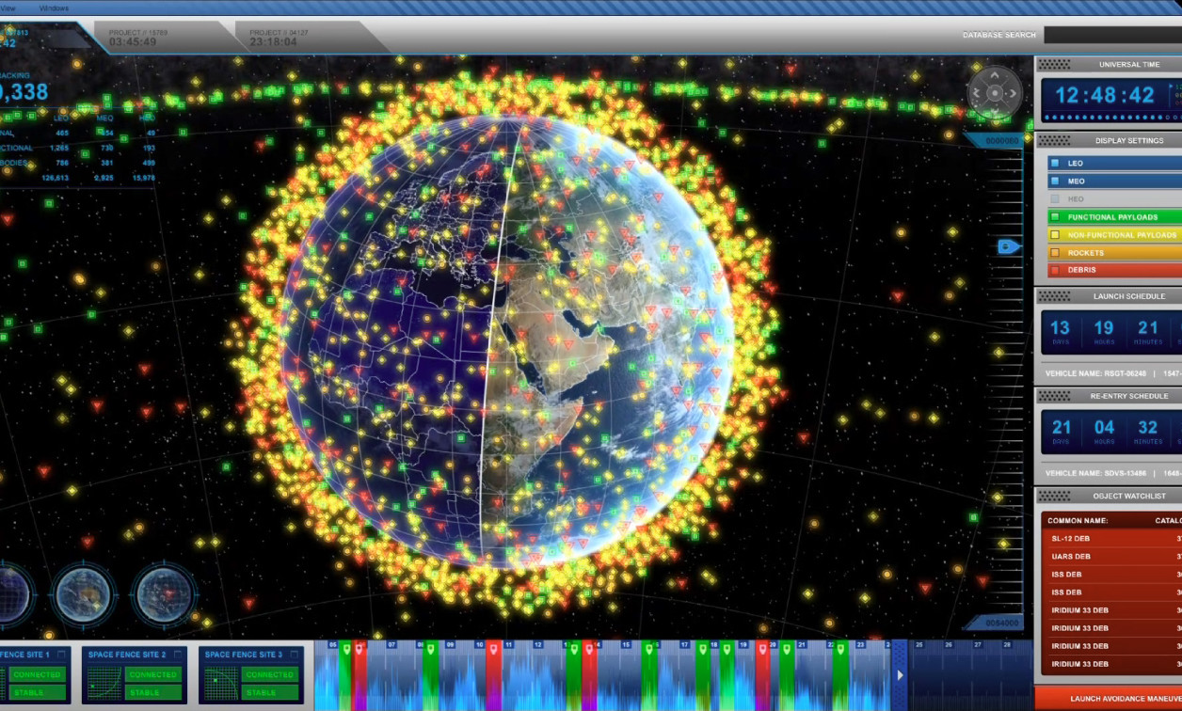The height and width of the screenshot is (711, 1182).
Task: Open the middle globe thumbnail view
Action: (x=85, y=594)
